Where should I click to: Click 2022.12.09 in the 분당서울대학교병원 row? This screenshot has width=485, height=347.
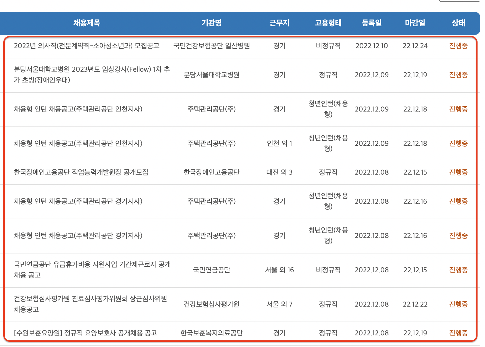[372, 75]
